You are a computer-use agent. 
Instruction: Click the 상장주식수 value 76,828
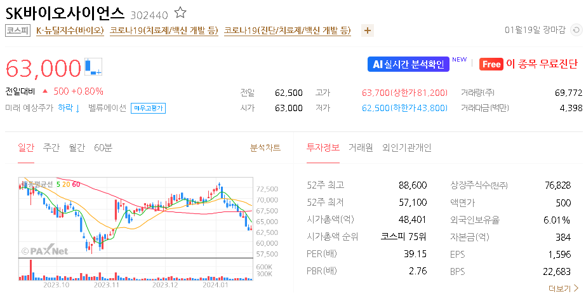pos(557,185)
